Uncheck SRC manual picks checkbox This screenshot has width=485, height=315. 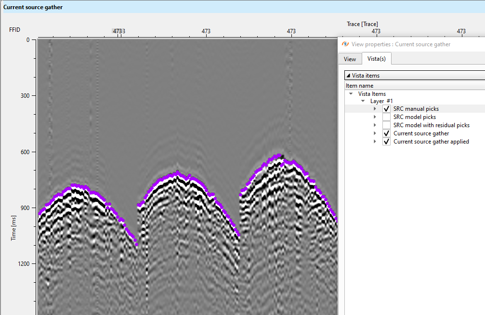386,109
